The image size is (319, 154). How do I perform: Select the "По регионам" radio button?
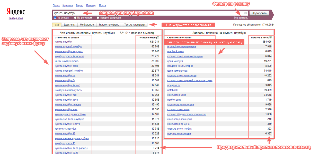click(75, 18)
